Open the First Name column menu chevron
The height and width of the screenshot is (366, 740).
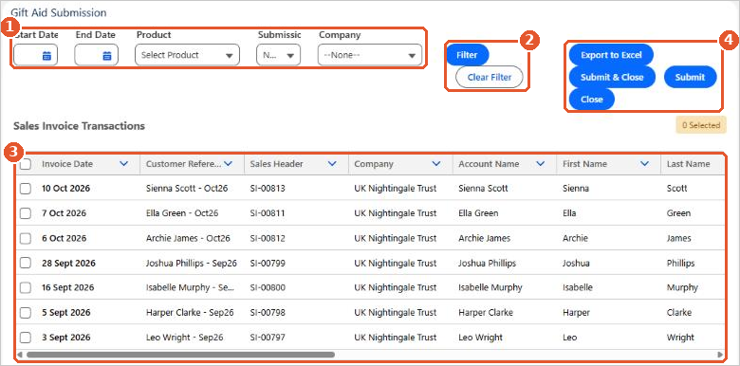(645, 164)
